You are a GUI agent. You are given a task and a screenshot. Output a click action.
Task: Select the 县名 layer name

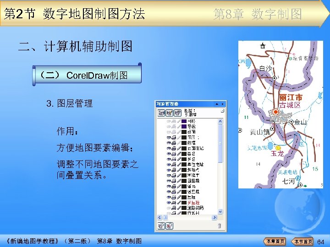click(191, 154)
